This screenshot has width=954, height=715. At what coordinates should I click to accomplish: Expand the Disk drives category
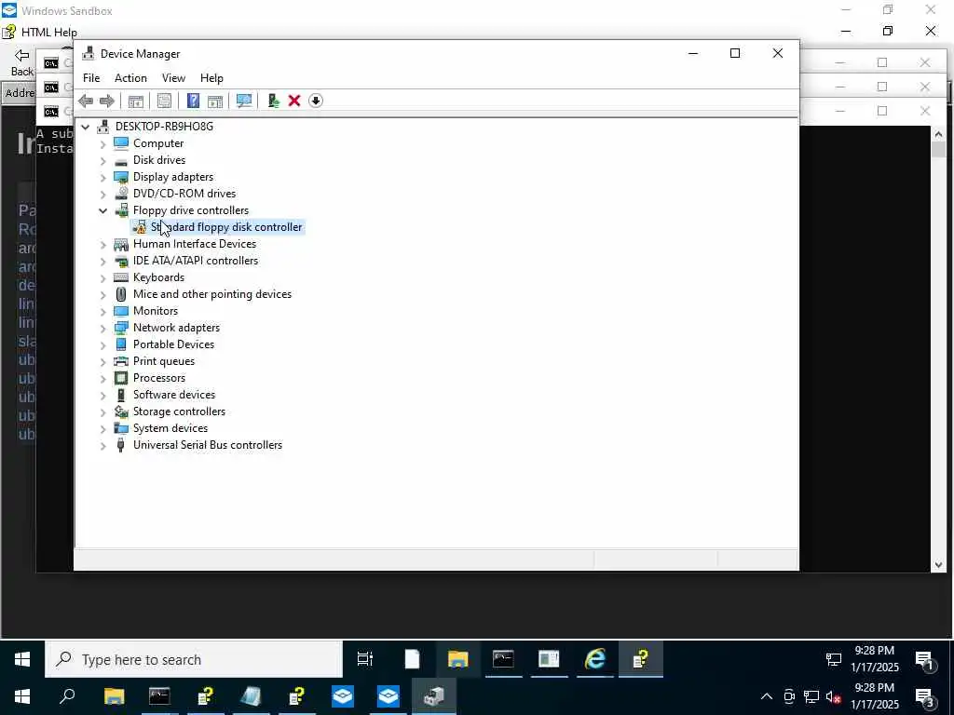[x=102, y=160]
